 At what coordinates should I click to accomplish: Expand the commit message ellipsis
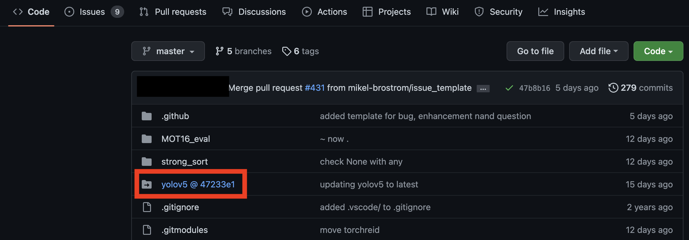point(483,88)
